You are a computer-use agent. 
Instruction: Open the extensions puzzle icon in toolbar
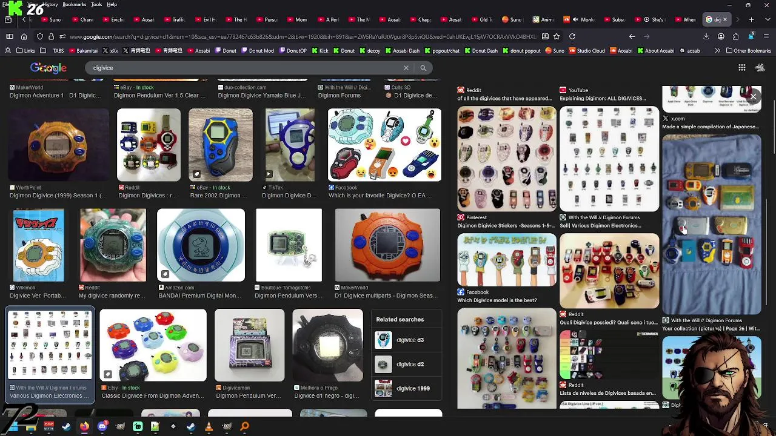click(735, 36)
